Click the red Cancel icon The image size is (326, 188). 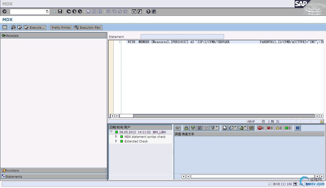click(80, 11)
